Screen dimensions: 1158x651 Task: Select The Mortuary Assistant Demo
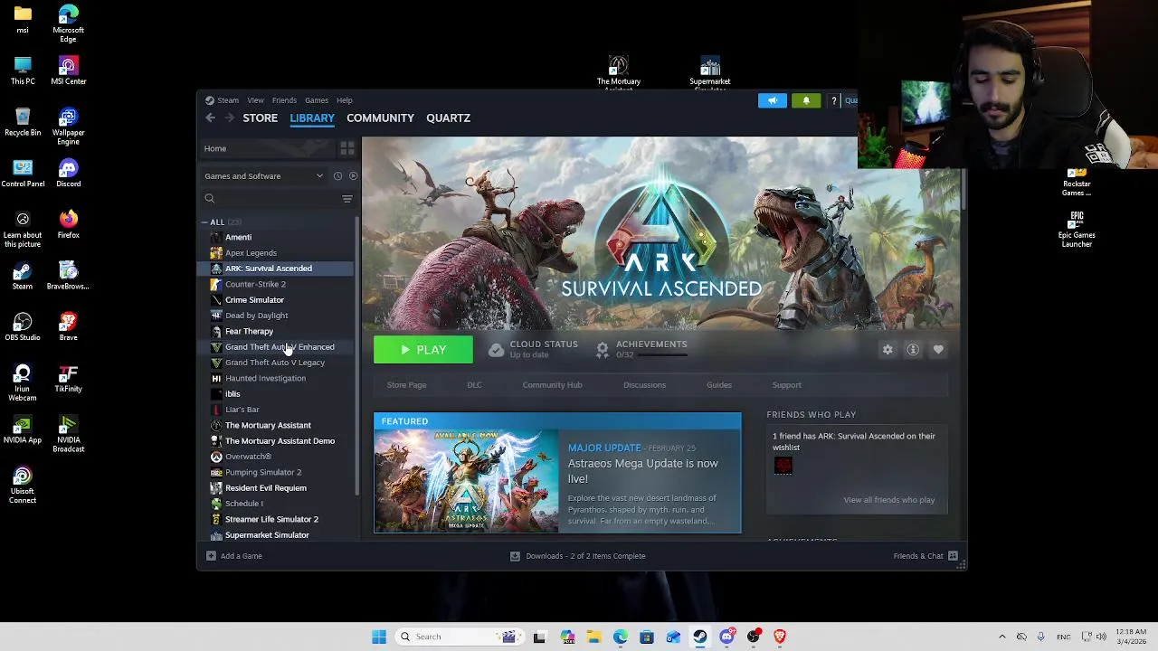tap(278, 441)
